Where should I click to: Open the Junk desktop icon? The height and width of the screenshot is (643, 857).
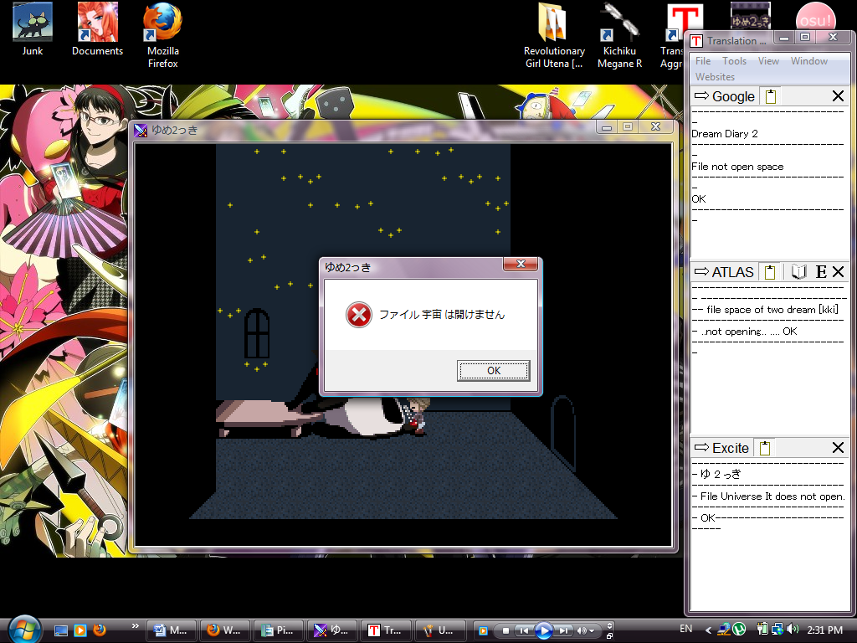[33, 29]
